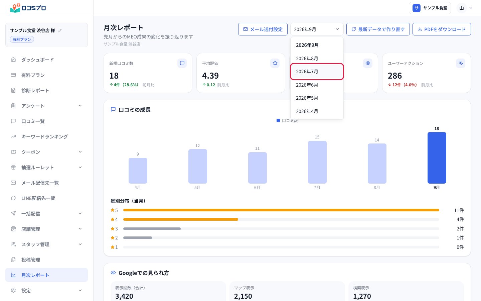Viewport: 481px width, 301px height.
Task: Click the blue サ avatar icon
Action: (417, 8)
